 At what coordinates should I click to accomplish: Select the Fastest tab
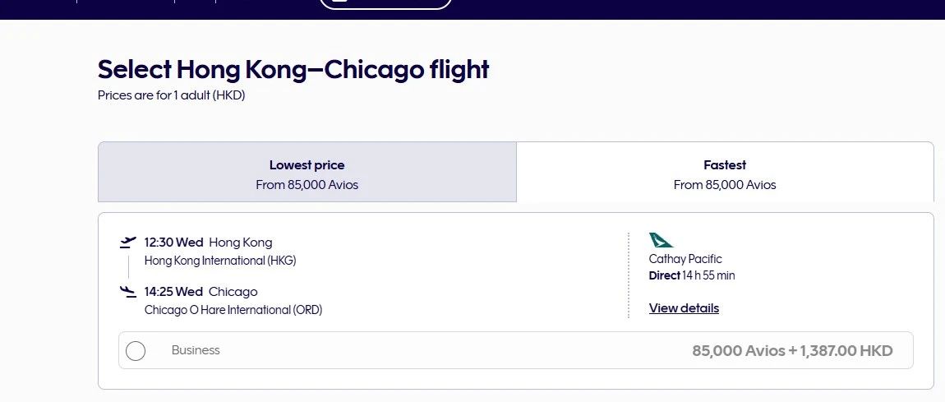tap(724, 173)
